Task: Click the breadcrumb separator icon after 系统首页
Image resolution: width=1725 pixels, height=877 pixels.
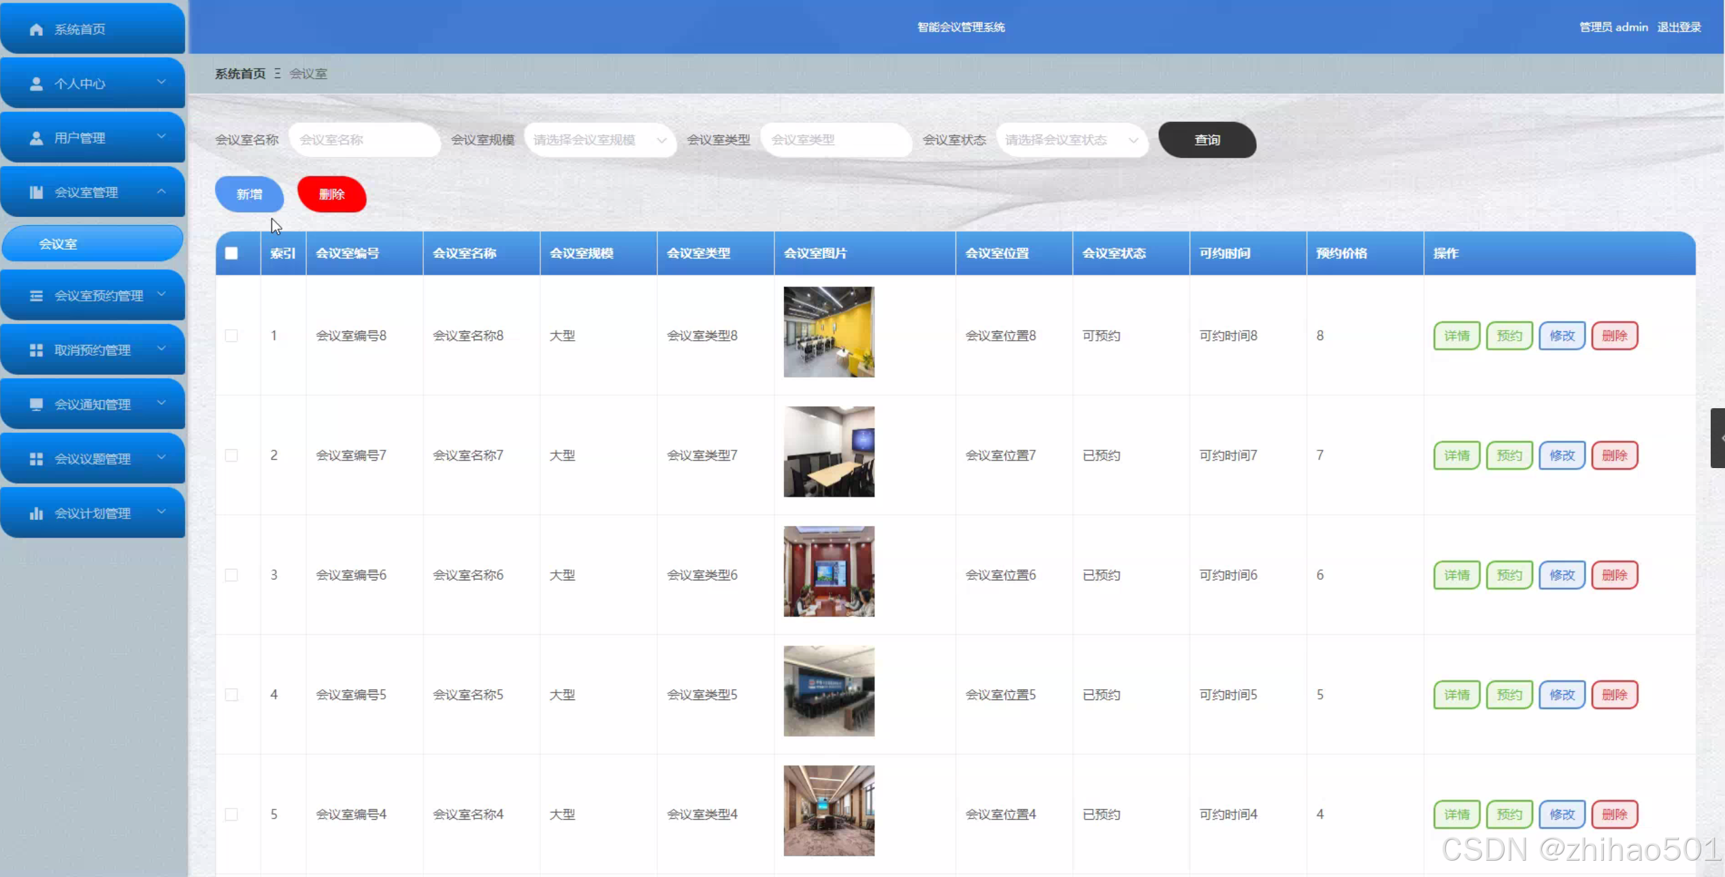Action: click(x=278, y=73)
